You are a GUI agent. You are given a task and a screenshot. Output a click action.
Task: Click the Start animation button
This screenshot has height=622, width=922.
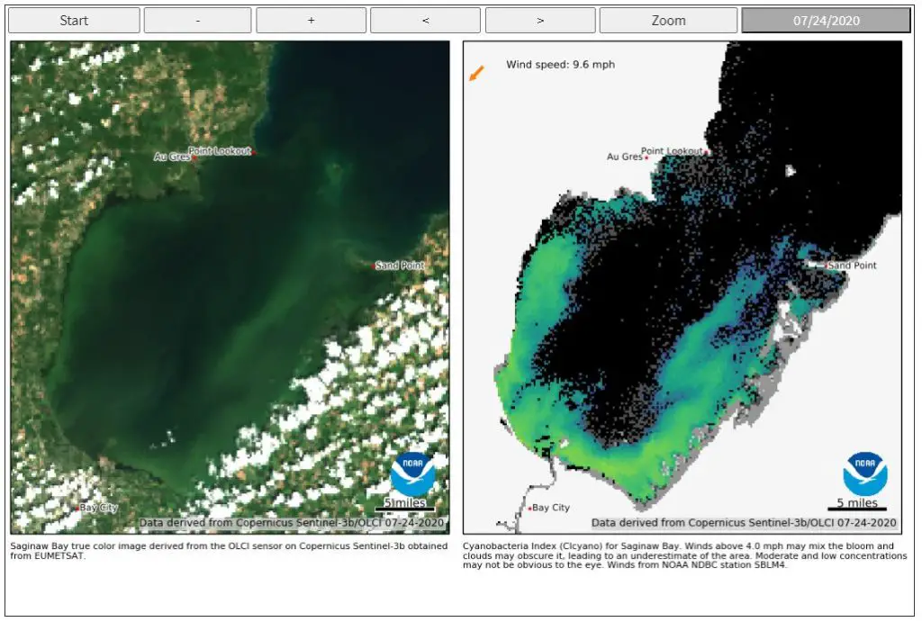pyautogui.click(x=74, y=21)
